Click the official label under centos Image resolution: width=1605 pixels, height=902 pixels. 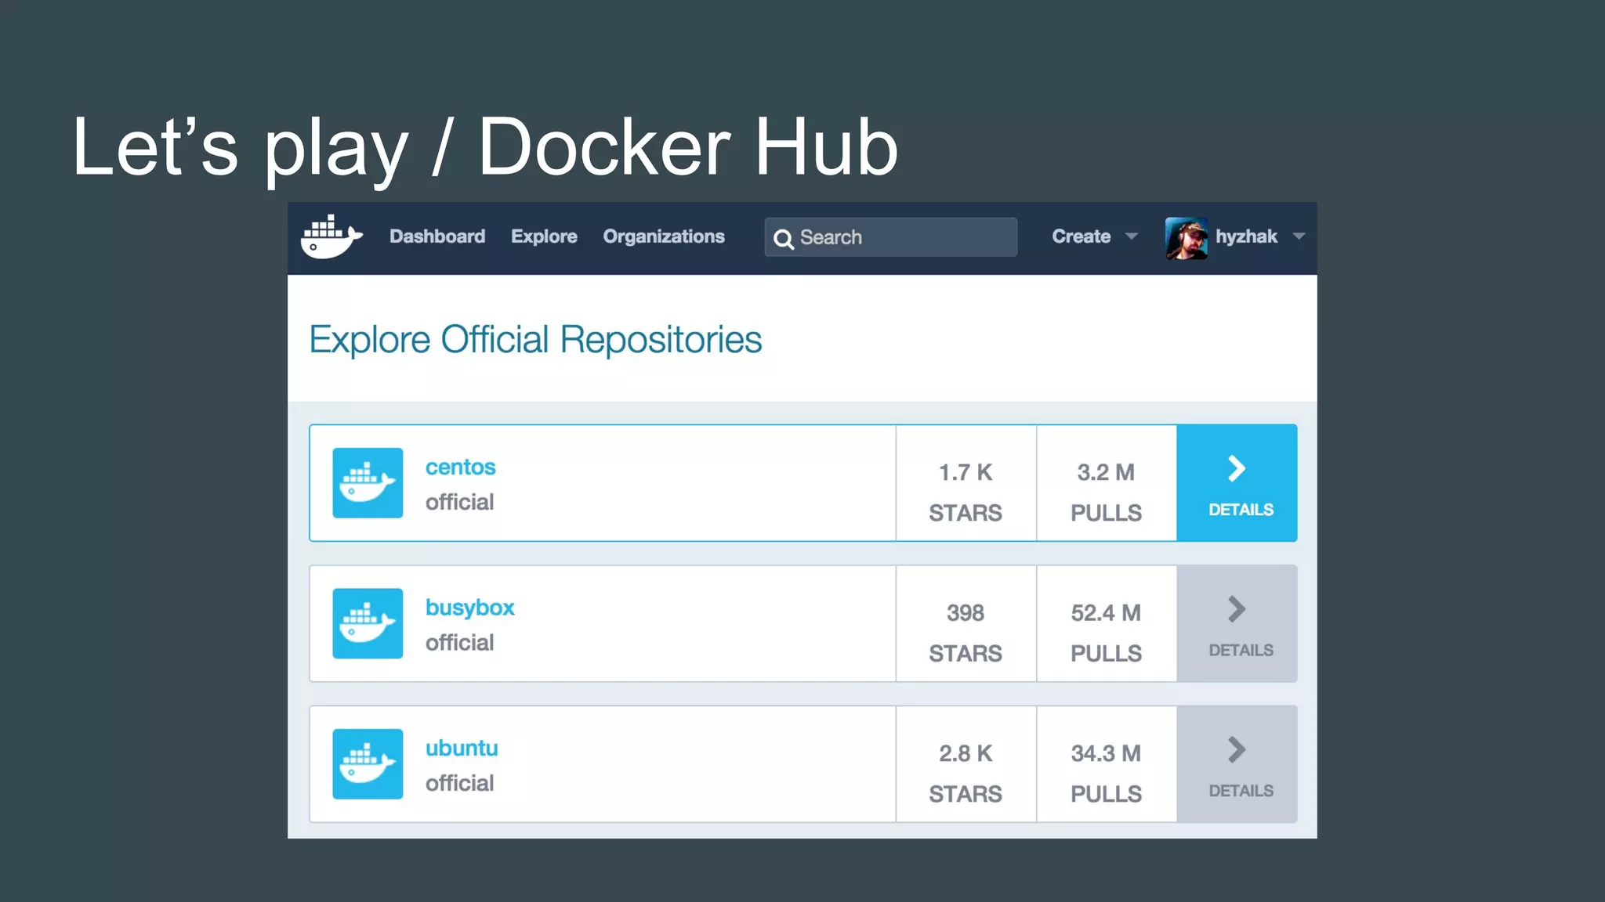tap(459, 502)
